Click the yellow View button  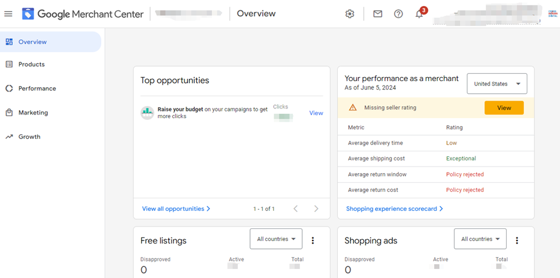(504, 108)
